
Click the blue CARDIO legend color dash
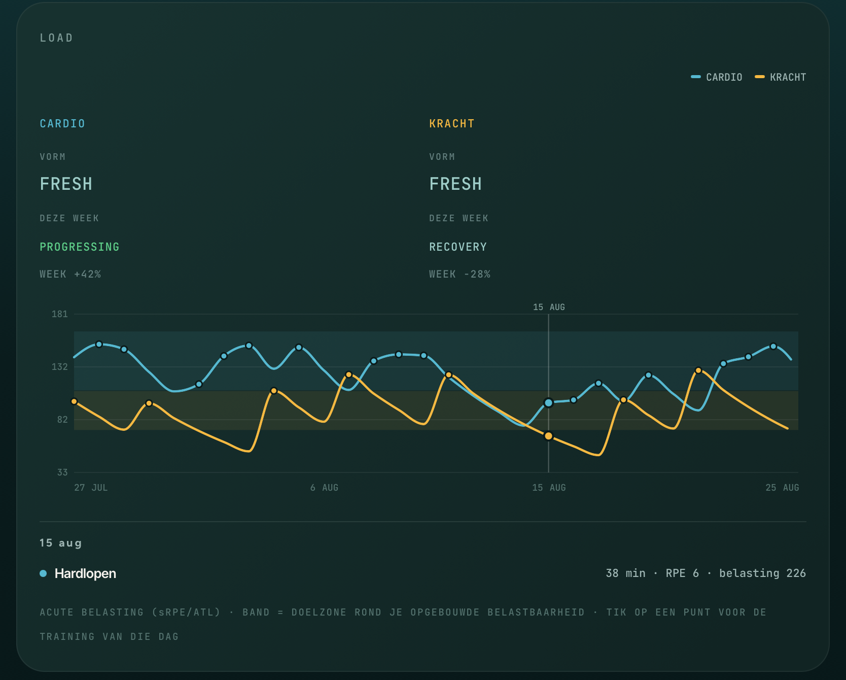click(x=695, y=77)
